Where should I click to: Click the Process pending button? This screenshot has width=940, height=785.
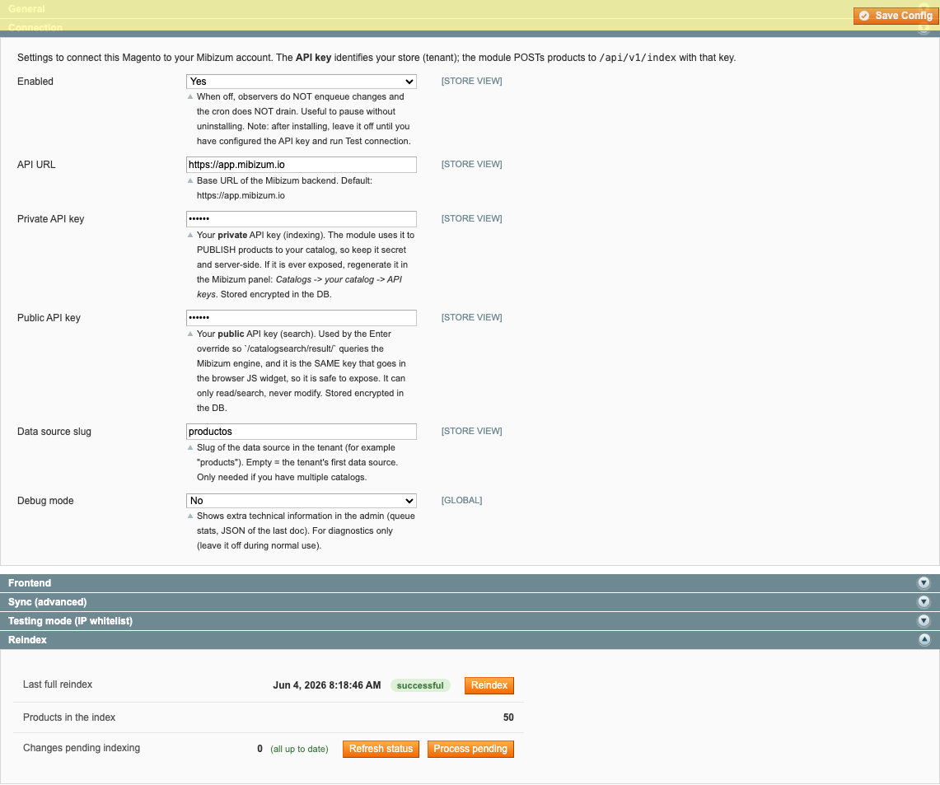pos(470,749)
